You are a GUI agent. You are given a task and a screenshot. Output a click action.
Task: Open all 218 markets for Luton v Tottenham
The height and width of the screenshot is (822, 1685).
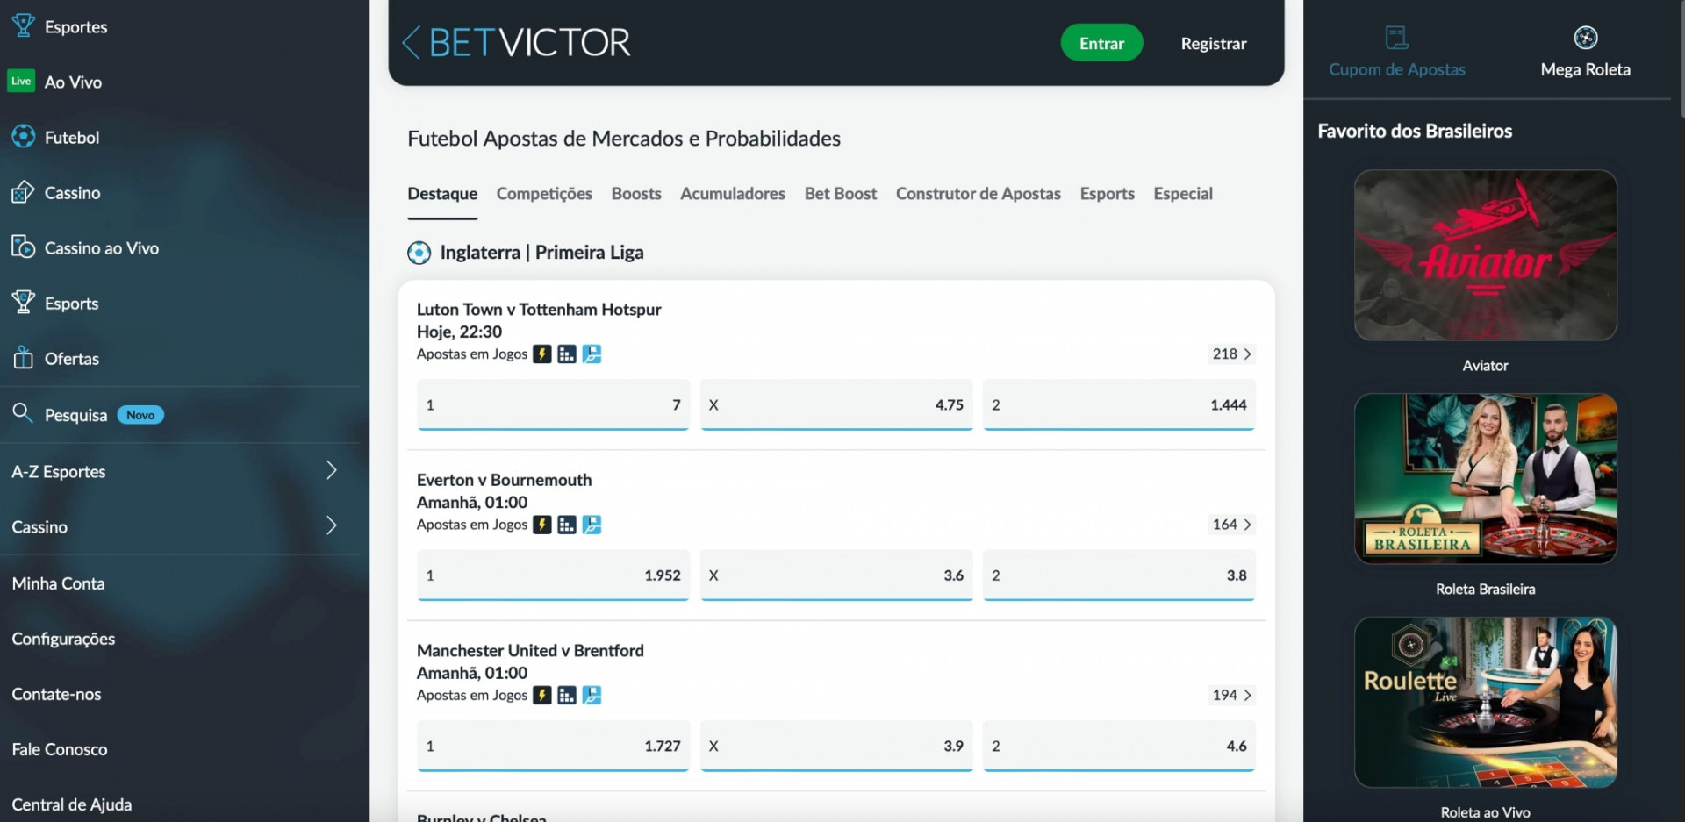click(x=1232, y=354)
